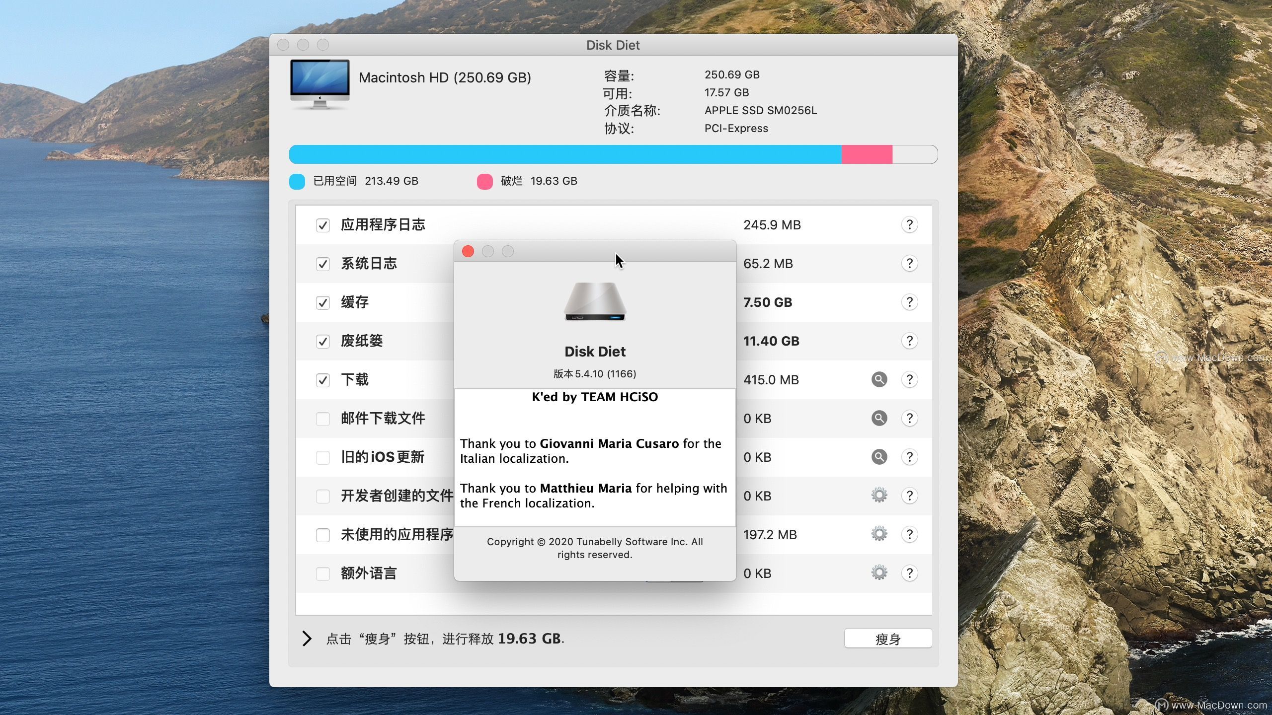Click the 17.57 GB available value
1272x715 pixels.
coord(727,92)
